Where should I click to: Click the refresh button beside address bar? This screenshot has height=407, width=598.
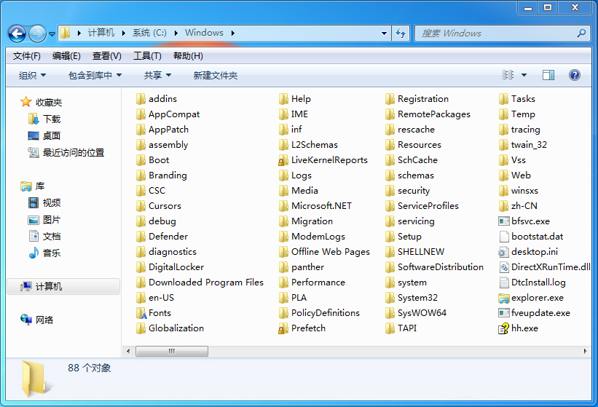[x=401, y=33]
